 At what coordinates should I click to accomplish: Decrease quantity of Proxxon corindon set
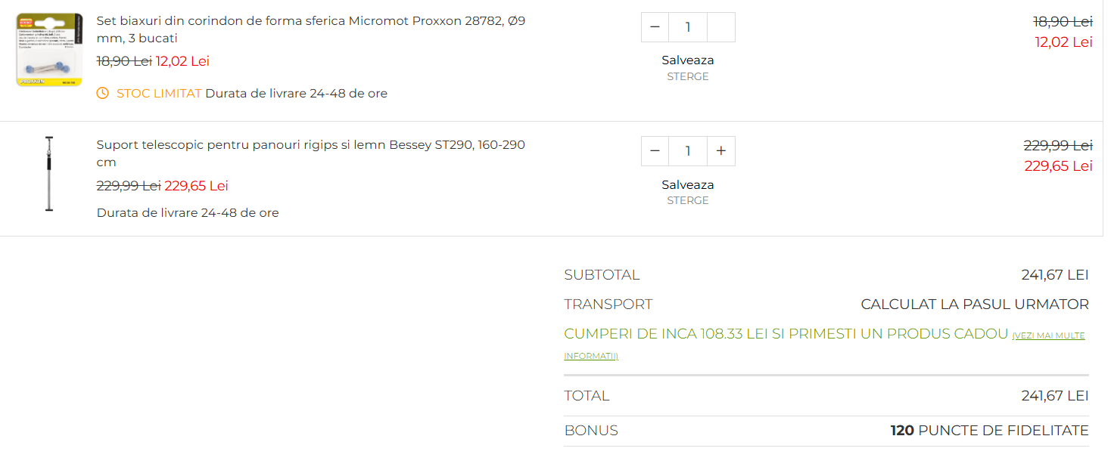click(655, 27)
